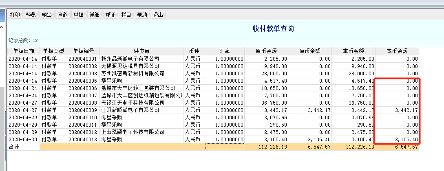The image size is (444, 171).
Task: Click the 汇率 column header
Action: point(225,51)
